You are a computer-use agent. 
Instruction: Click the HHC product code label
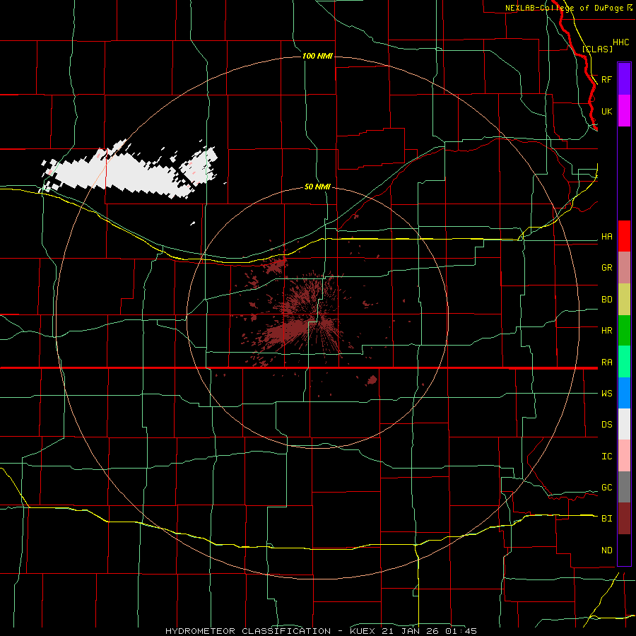pyautogui.click(x=620, y=42)
